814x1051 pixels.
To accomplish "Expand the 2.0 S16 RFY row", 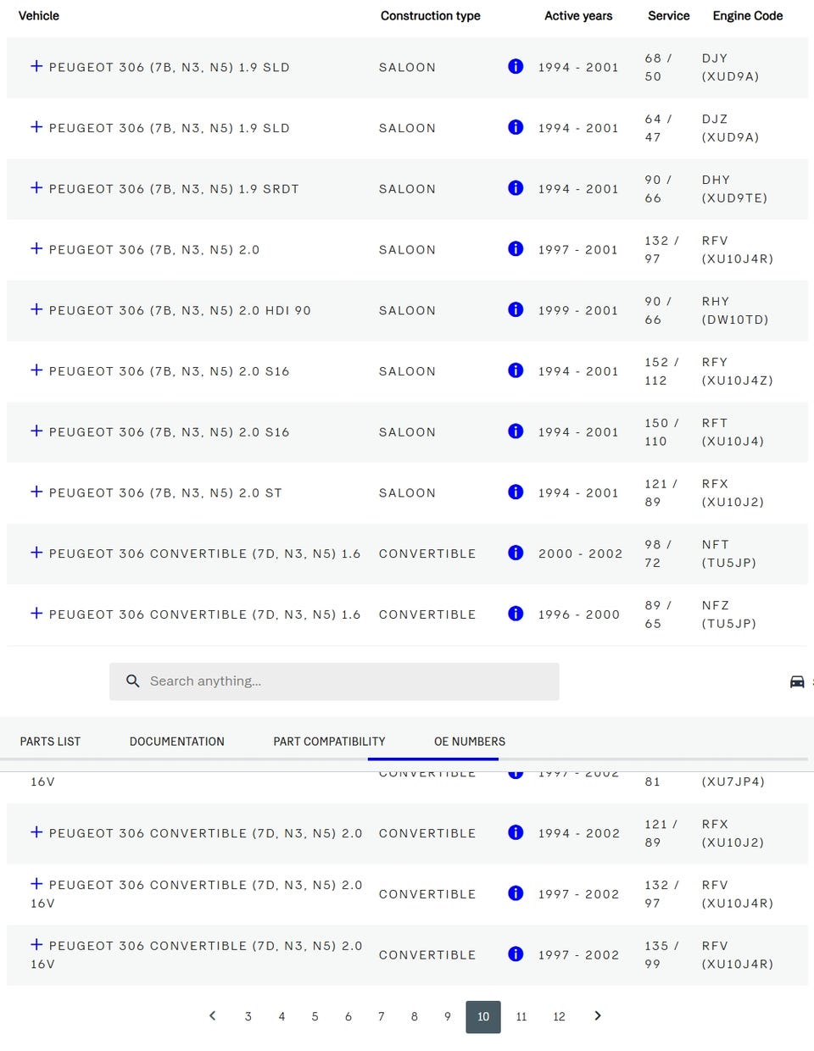I will [x=36, y=370].
